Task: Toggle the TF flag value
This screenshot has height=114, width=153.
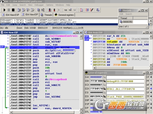Action: [x=151, y=97]
